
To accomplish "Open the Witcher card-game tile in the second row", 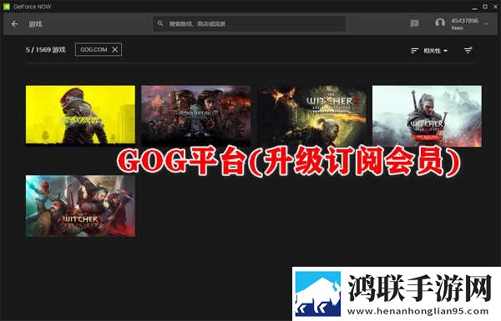I will pos(80,206).
